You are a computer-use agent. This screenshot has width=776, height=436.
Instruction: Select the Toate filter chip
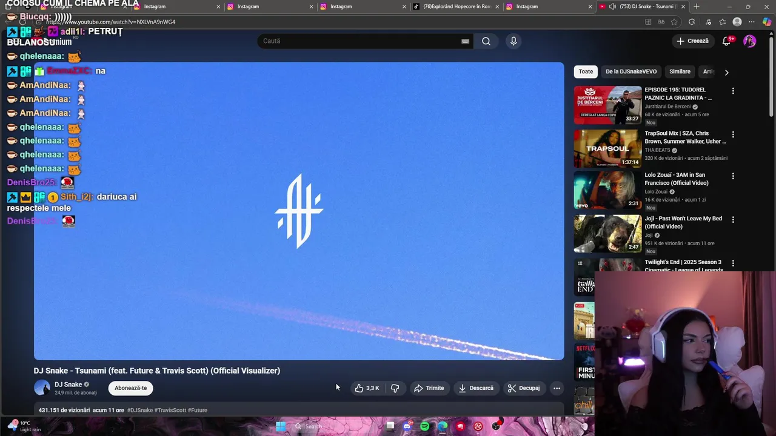pos(586,71)
